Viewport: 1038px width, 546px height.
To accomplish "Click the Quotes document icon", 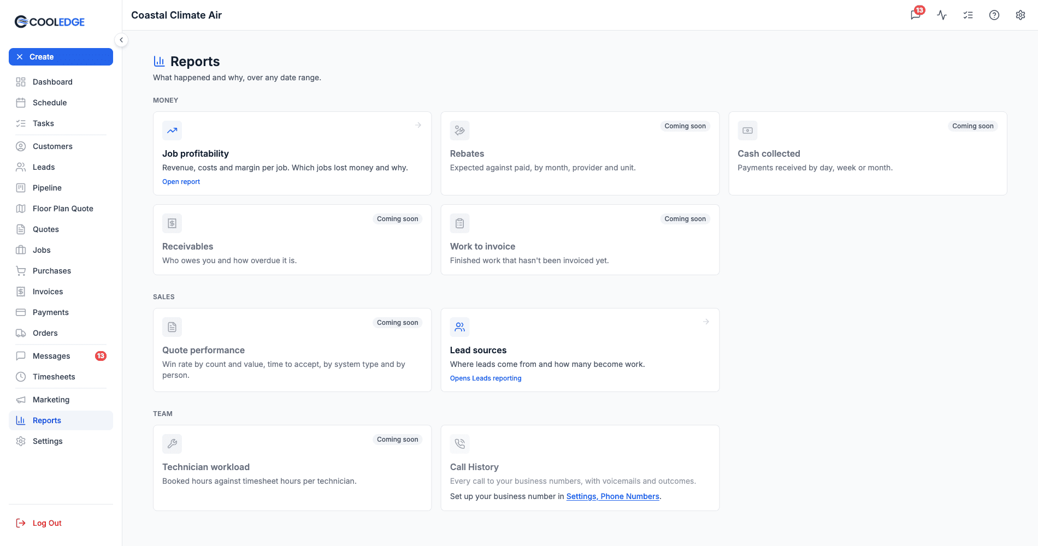I will 21,229.
